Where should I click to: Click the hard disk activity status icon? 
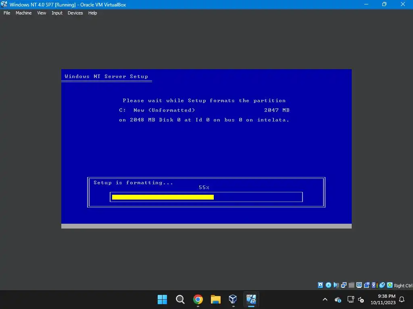click(320, 285)
